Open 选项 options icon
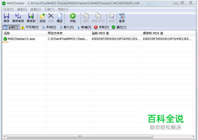 pyautogui.click(x=122, y=16)
